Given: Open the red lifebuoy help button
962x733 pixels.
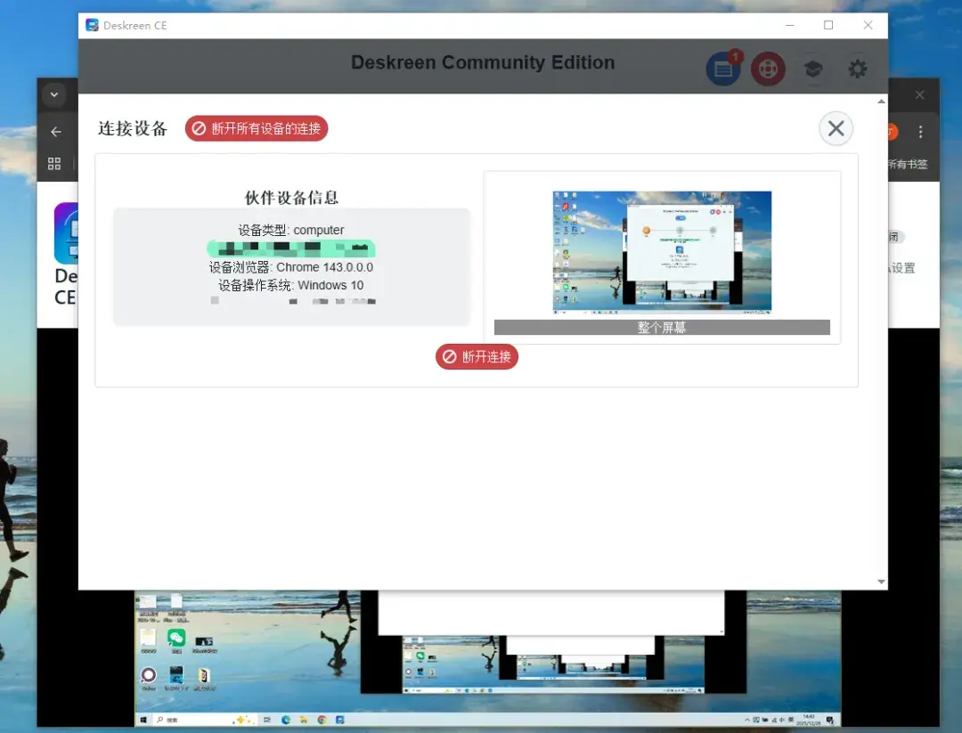Looking at the screenshot, I should (x=768, y=69).
